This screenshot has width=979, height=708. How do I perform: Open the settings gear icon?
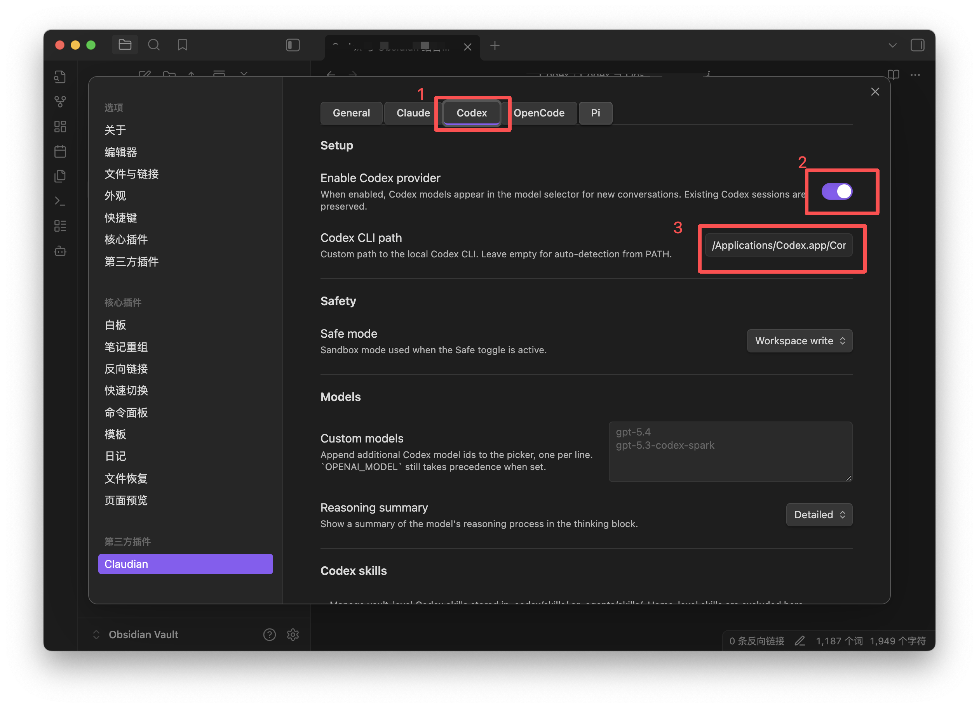point(293,634)
